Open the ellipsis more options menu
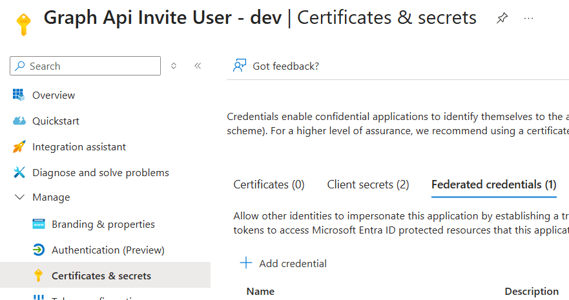The image size is (569, 300). pos(528,19)
